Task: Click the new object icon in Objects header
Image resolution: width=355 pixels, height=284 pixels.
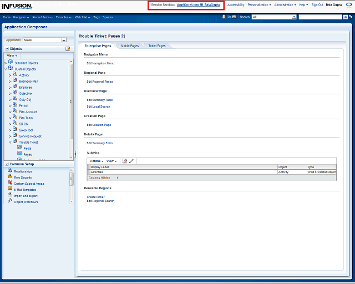Action: (x=68, y=49)
